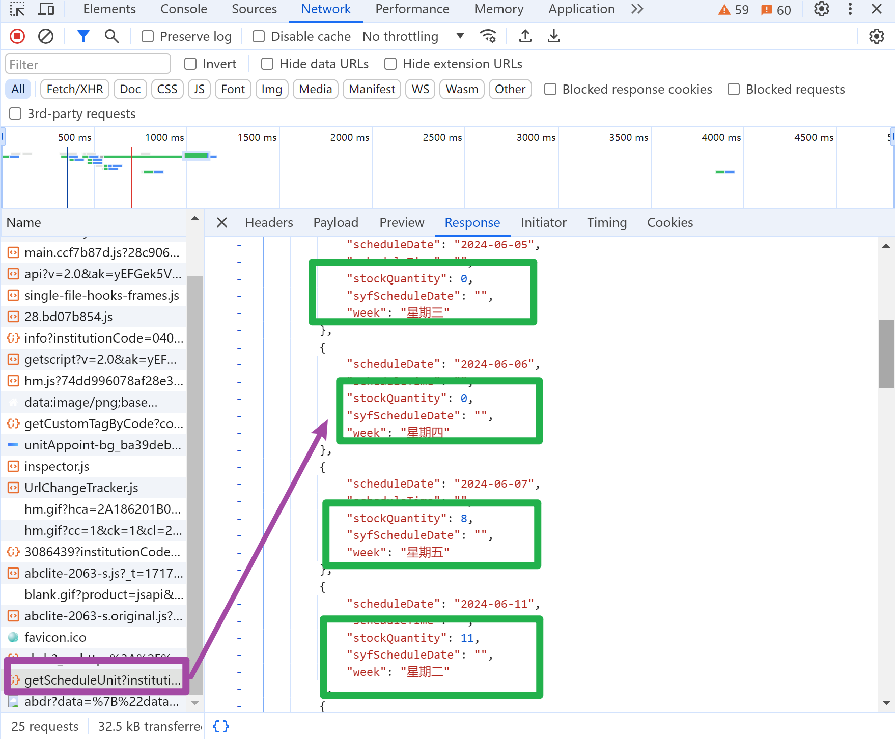Open the DevTools three-dot menu
Viewport: 895px width, 739px height.
point(850,9)
